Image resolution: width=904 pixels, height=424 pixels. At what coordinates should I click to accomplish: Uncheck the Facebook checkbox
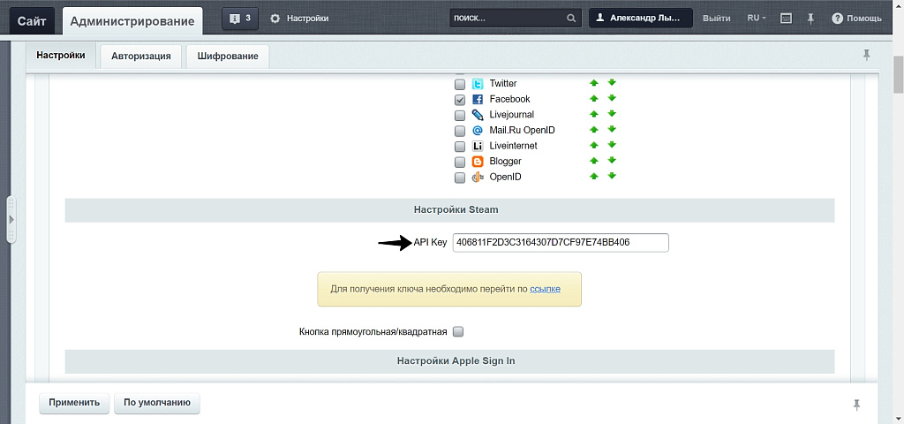click(x=460, y=100)
